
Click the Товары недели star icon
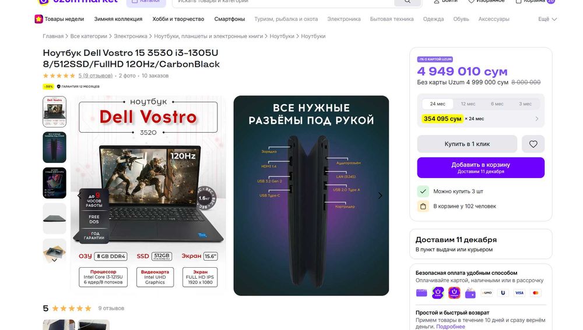[x=38, y=19]
